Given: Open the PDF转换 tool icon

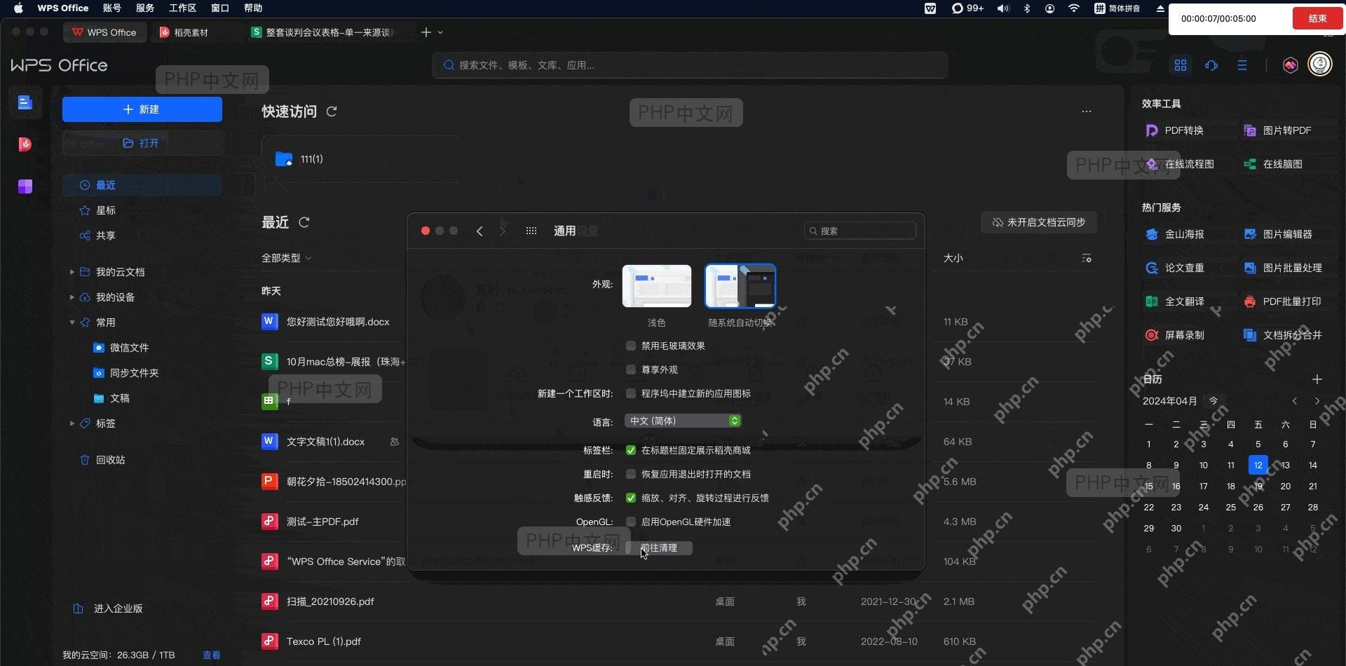Looking at the screenshot, I should coord(1151,130).
